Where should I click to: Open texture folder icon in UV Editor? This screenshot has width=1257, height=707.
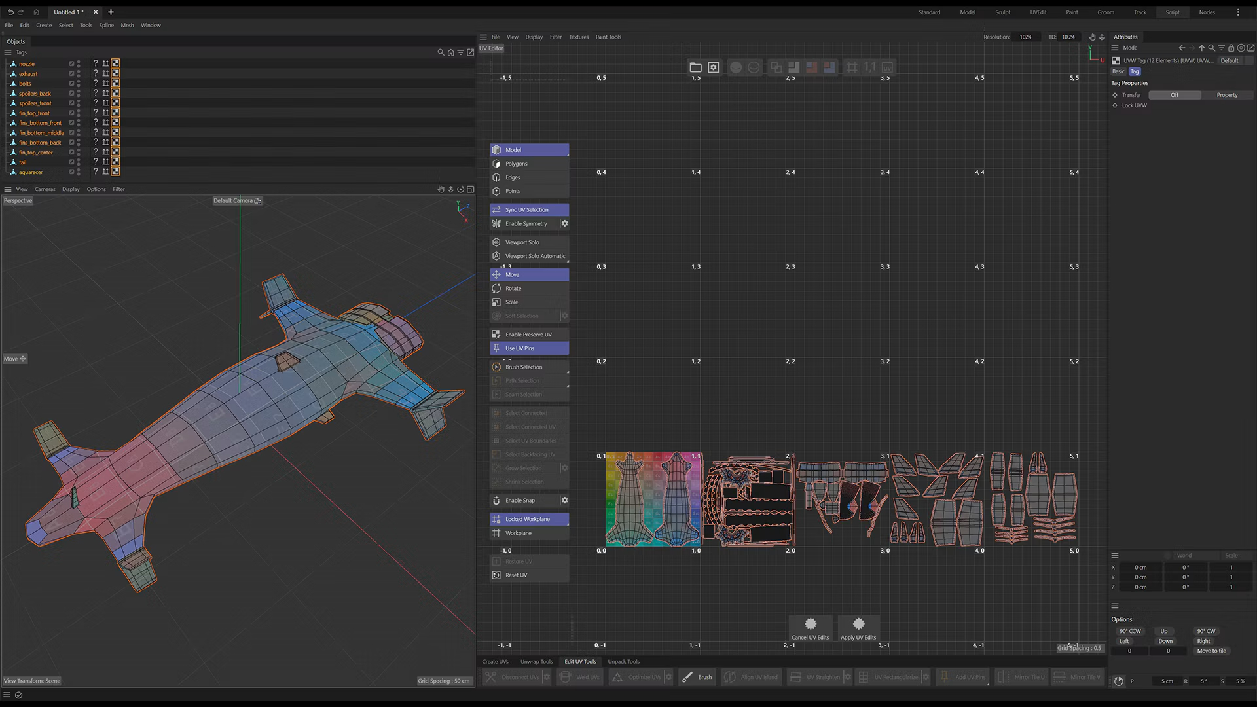(x=695, y=67)
